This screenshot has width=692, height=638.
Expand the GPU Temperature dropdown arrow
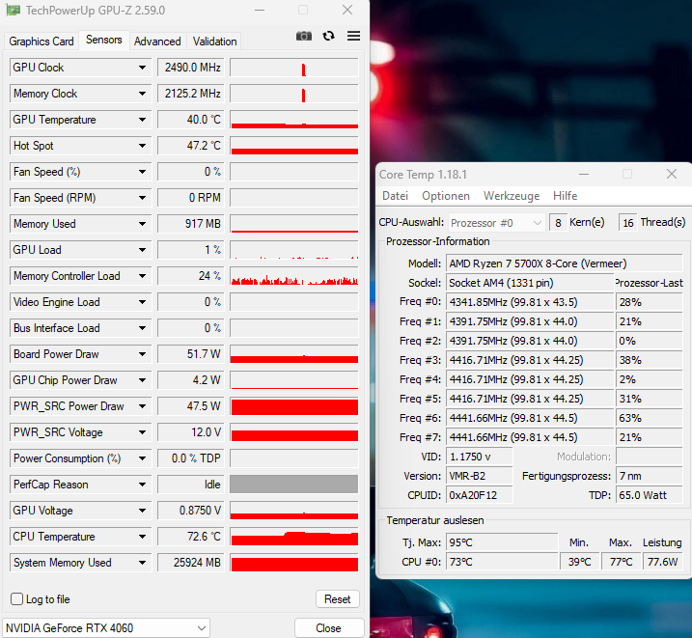click(x=142, y=120)
